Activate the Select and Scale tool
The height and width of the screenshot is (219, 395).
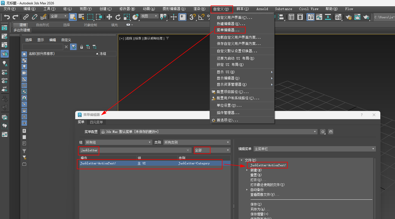126,17
